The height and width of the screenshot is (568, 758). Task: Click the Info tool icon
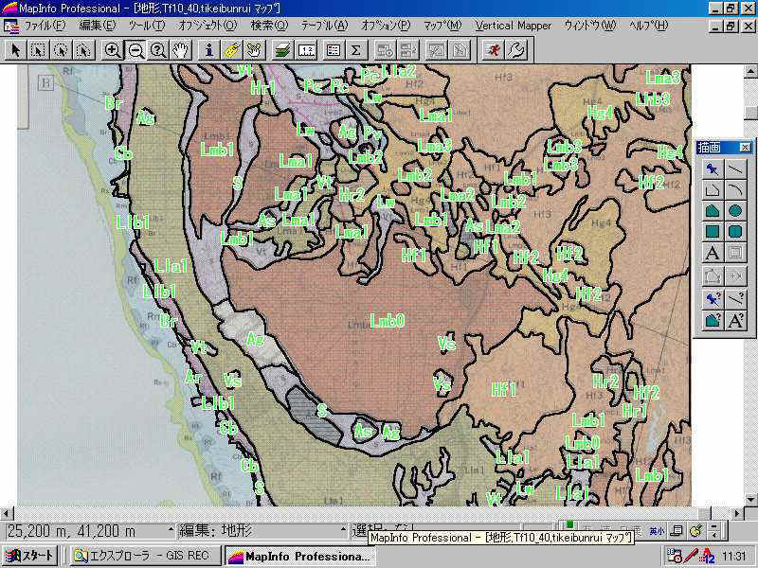[x=209, y=50]
